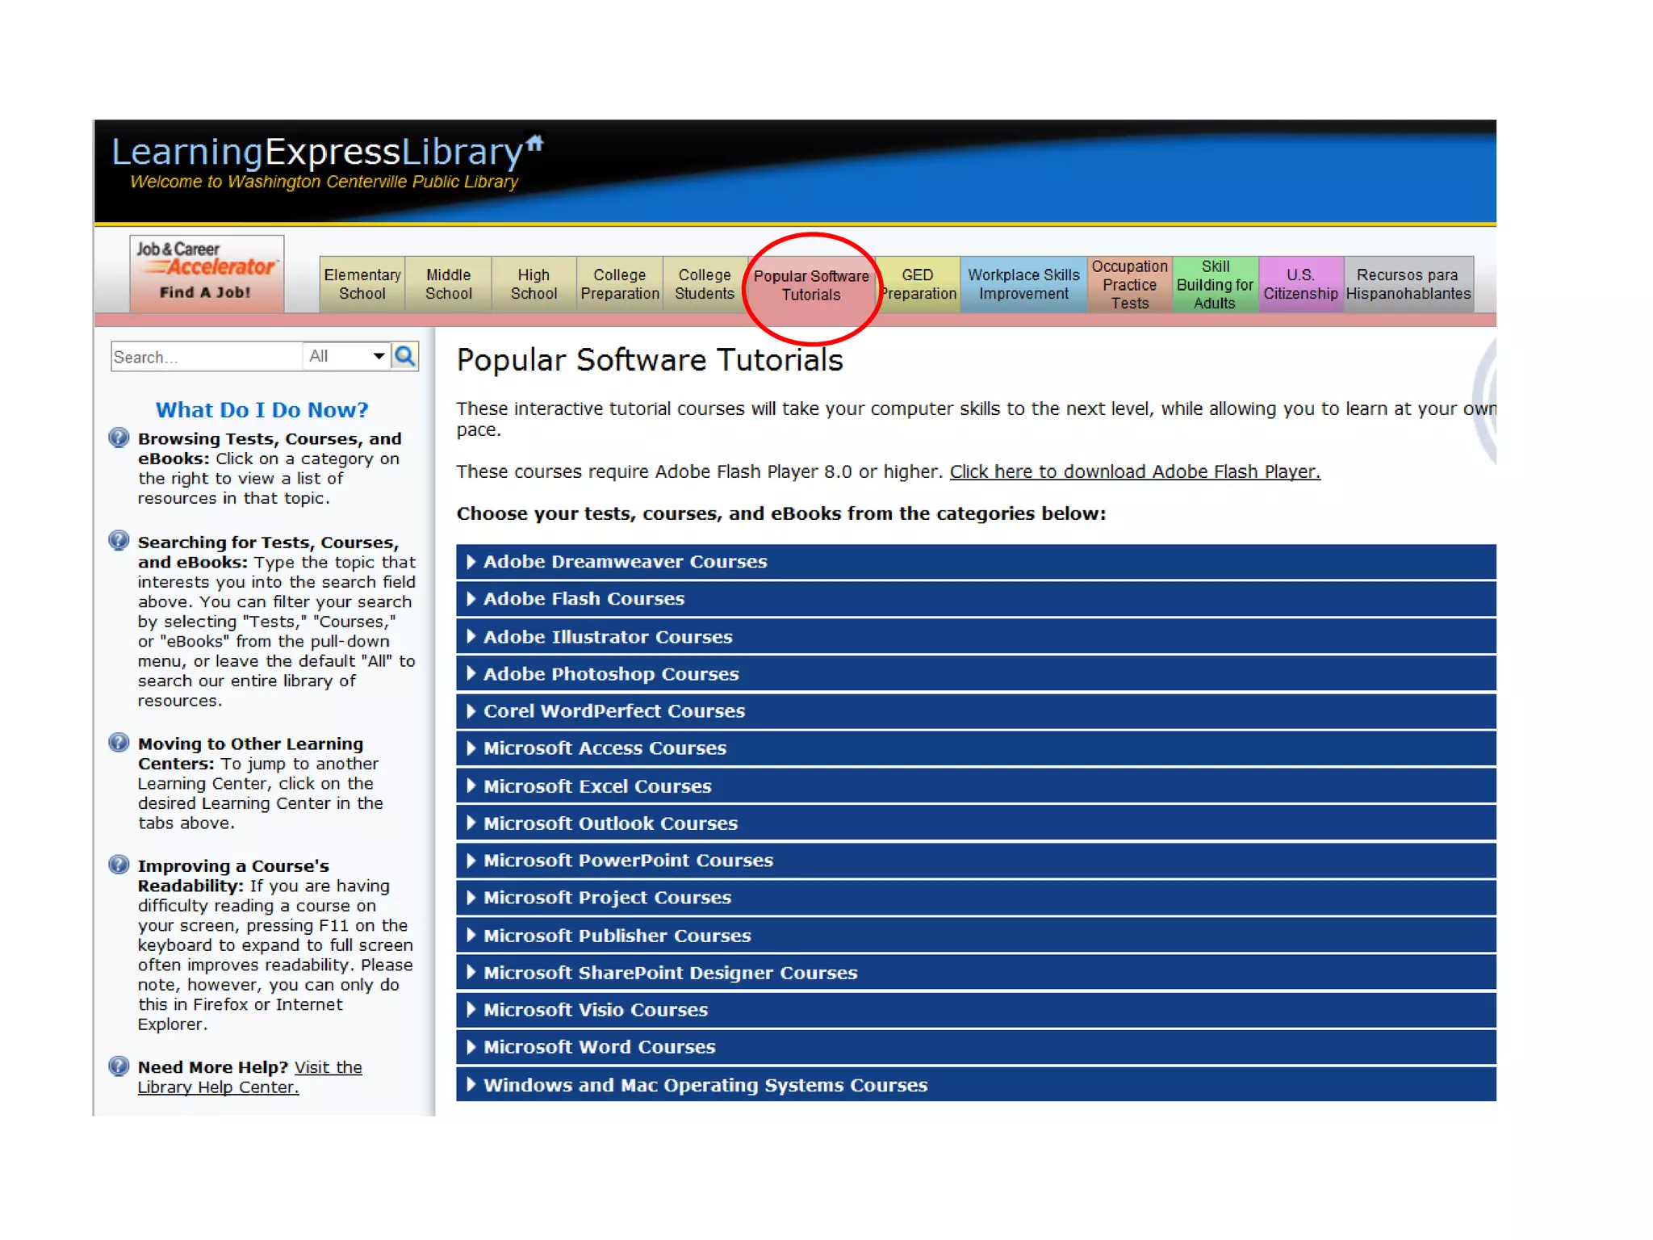Expand Microsoft Word Courses category

pyautogui.click(x=599, y=1046)
